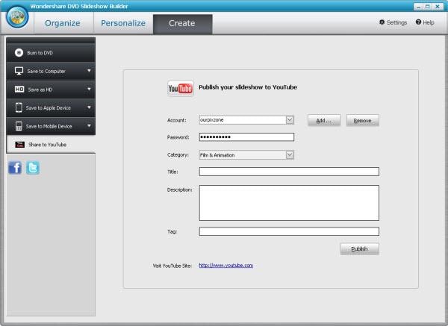448x326 pixels.
Task: Focus the Password field
Action: [x=246, y=137]
